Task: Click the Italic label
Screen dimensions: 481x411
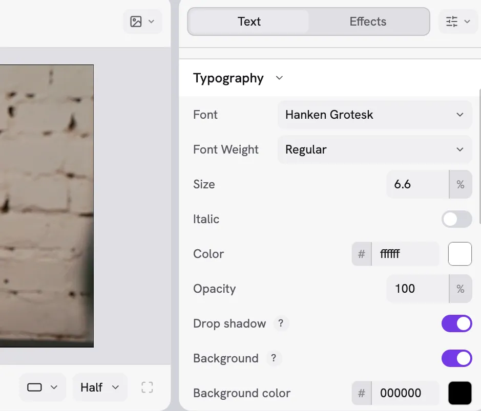Action: coord(206,219)
